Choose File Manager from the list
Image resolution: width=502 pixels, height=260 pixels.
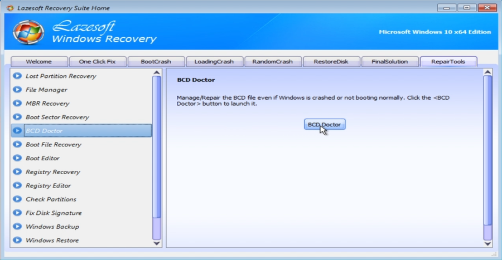(x=81, y=90)
